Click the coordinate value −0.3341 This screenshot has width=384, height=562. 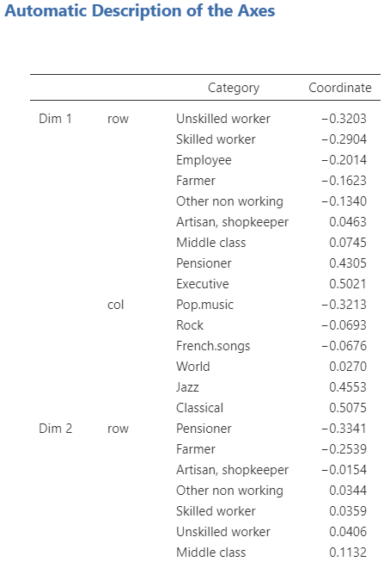pos(344,429)
